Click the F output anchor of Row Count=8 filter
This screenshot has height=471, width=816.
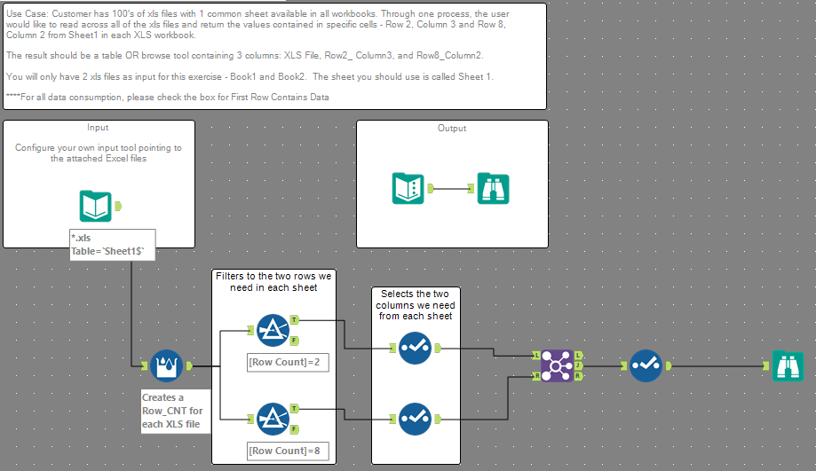click(295, 429)
